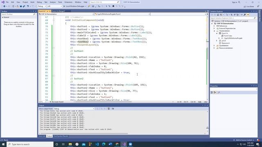Click the Clear All icon in Output panel
Screen dimensions: 262x147
click(108, 109)
